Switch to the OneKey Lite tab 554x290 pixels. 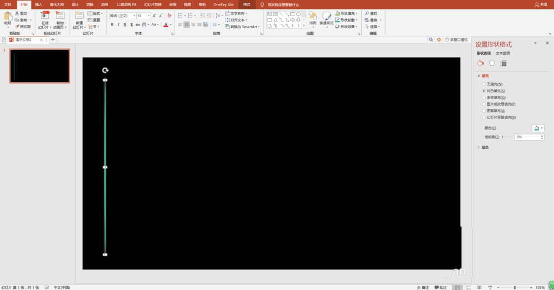point(223,4)
